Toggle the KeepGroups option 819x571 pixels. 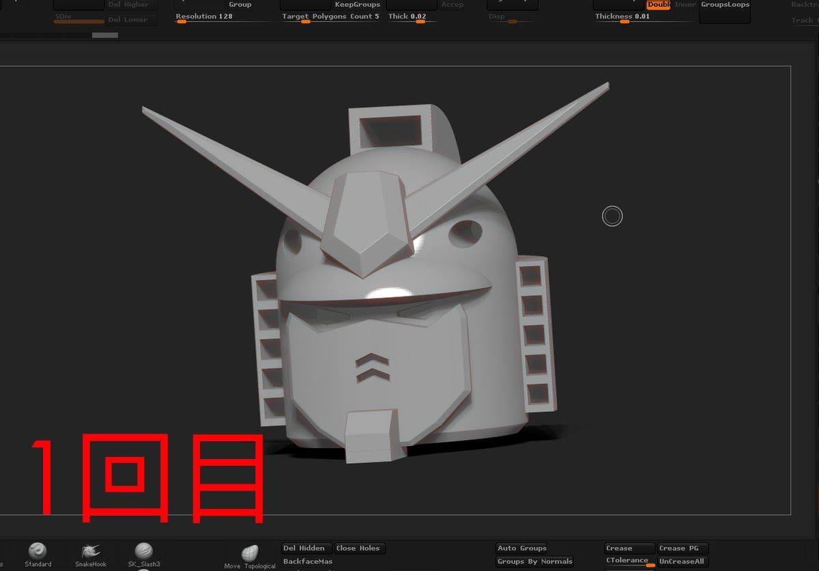click(357, 5)
